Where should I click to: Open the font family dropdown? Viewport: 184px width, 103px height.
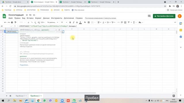53,22
